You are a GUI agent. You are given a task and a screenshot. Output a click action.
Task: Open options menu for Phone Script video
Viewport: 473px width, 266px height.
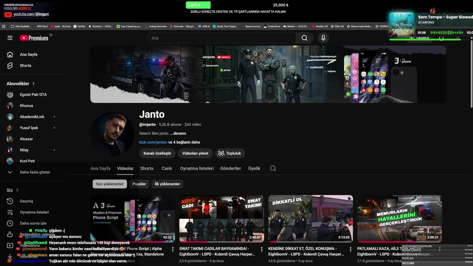(173, 249)
